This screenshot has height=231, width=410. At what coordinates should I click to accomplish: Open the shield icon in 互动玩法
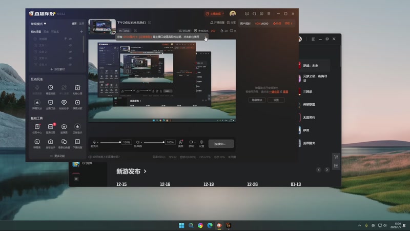(x=50, y=87)
